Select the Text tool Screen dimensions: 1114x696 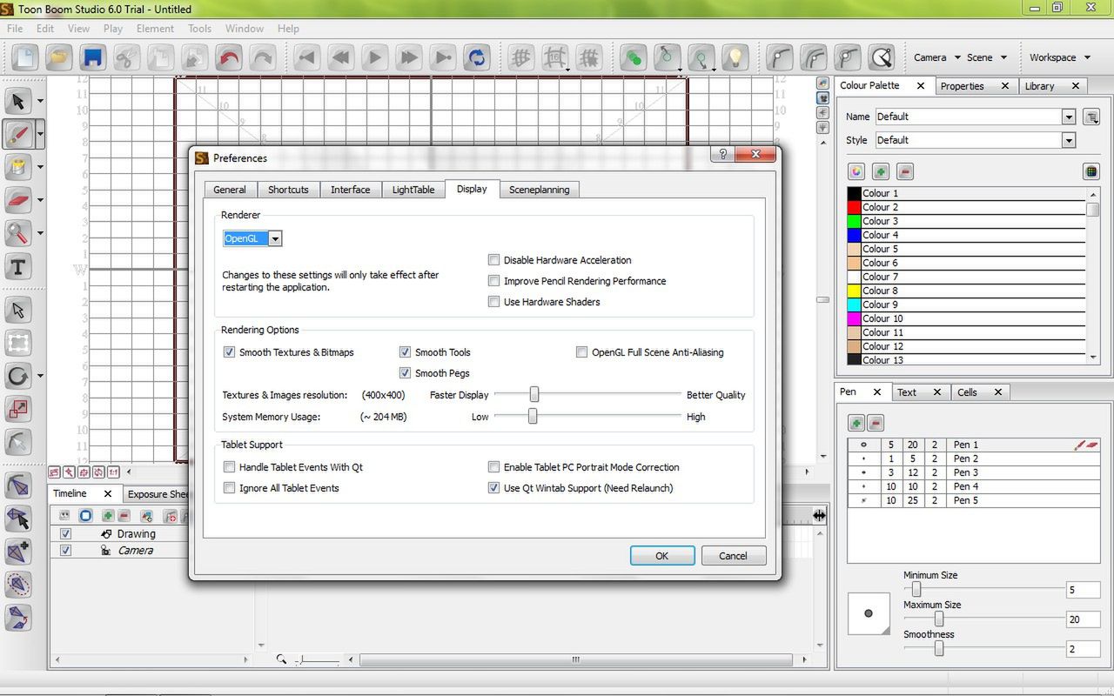tap(18, 267)
